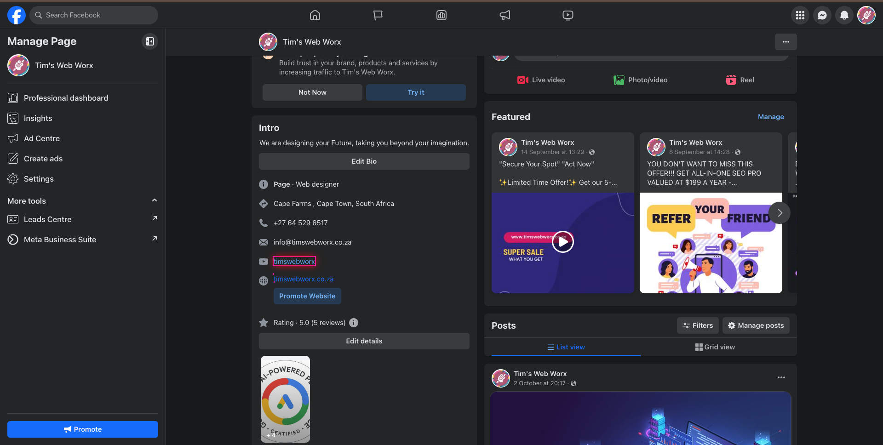Open Ad Centre in sidebar
The width and height of the screenshot is (883, 445).
coord(83,138)
